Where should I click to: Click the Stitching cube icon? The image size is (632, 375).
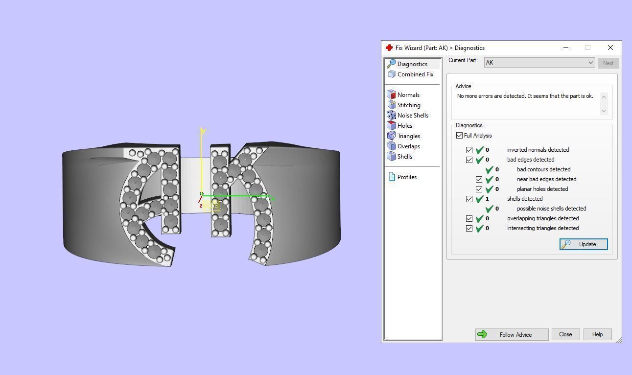coord(391,105)
